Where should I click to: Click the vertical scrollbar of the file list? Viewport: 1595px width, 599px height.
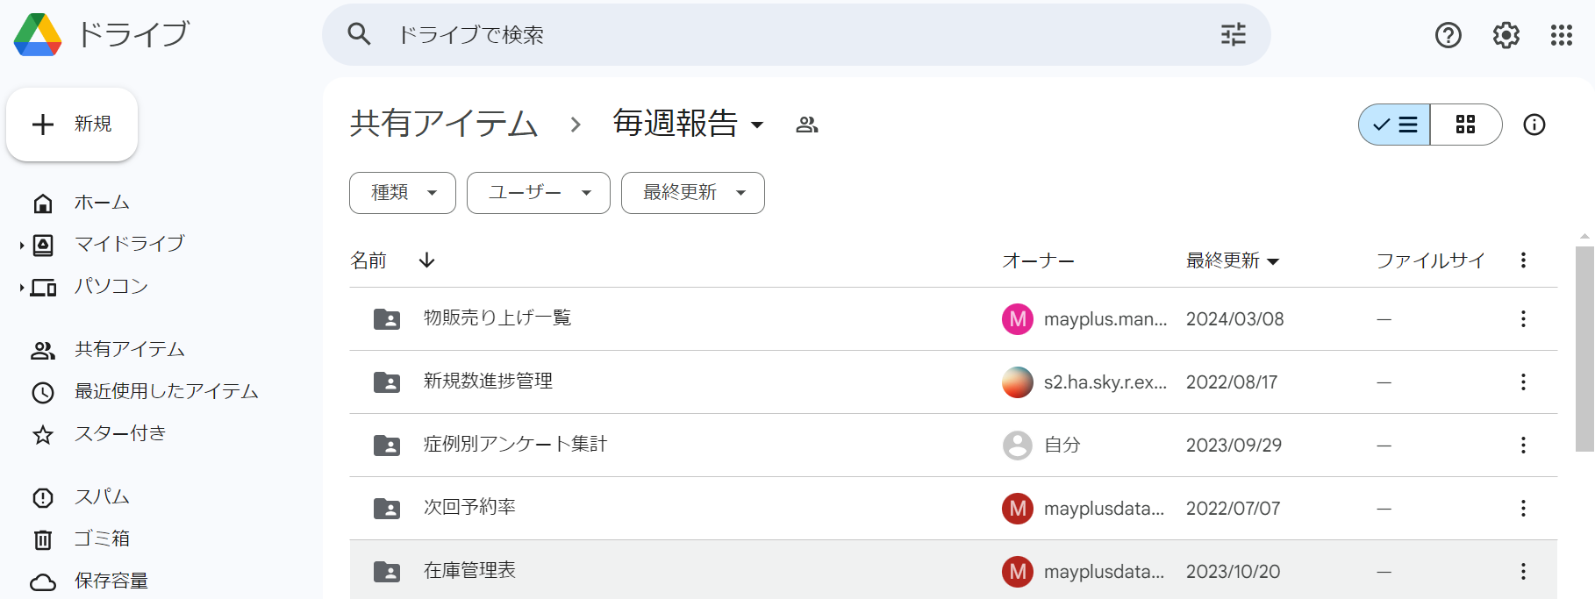tap(1584, 351)
